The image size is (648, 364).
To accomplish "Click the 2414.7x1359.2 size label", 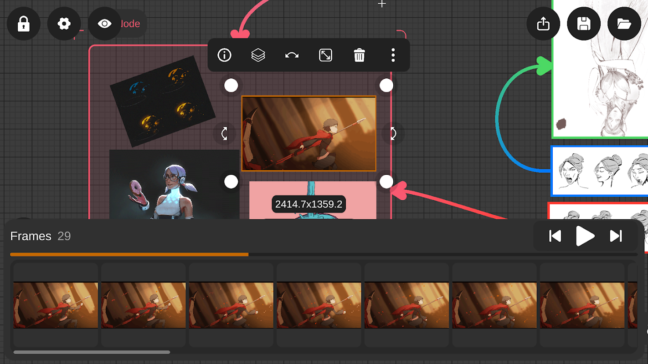I will [x=309, y=204].
